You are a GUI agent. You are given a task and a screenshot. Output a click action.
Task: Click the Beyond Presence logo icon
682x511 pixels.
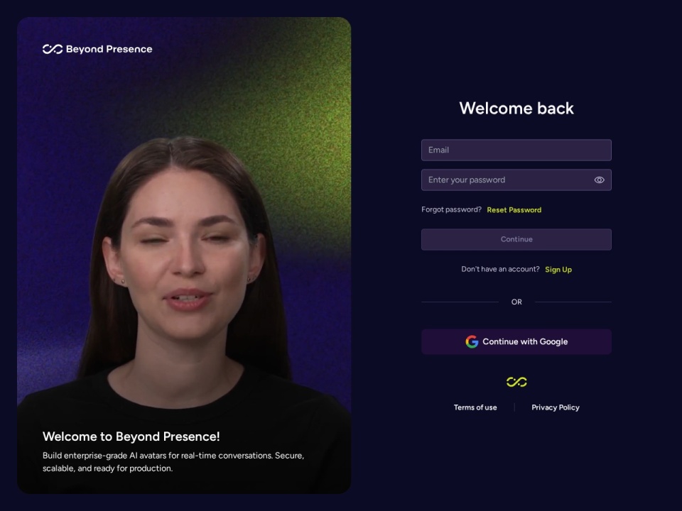(53, 49)
